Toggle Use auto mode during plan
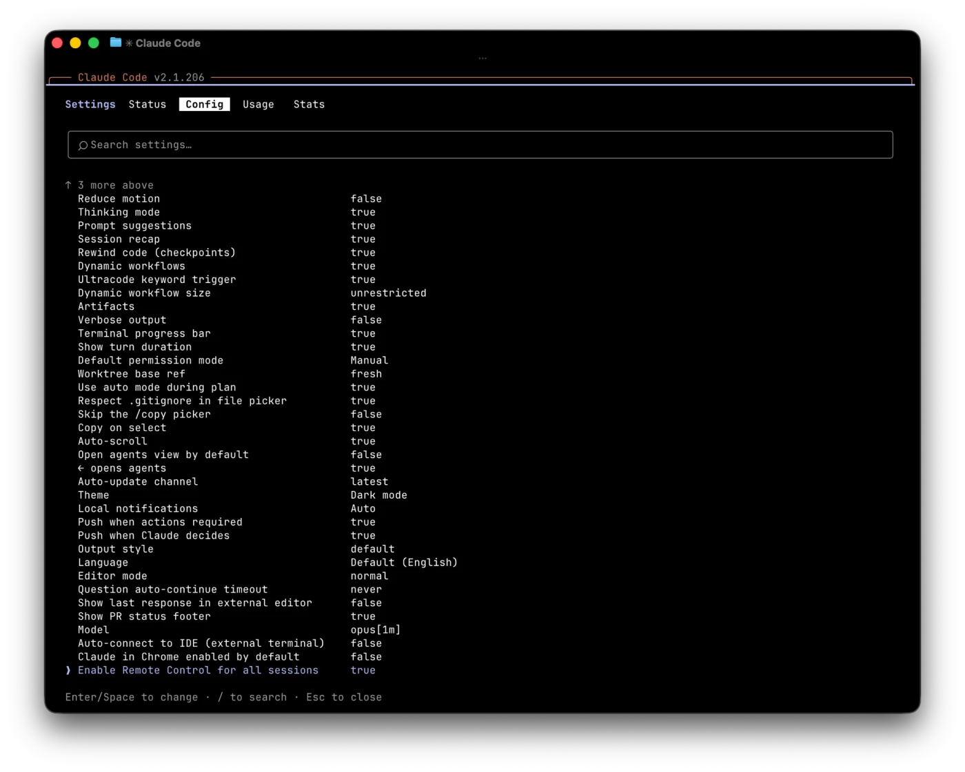 (227, 388)
